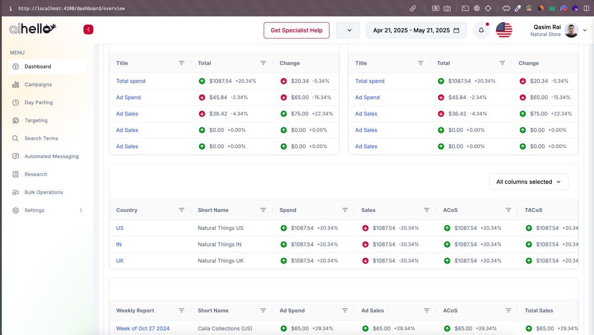Image resolution: width=594 pixels, height=335 pixels.
Task: Click the browser screenshot camera icon
Action: (x=447, y=8)
